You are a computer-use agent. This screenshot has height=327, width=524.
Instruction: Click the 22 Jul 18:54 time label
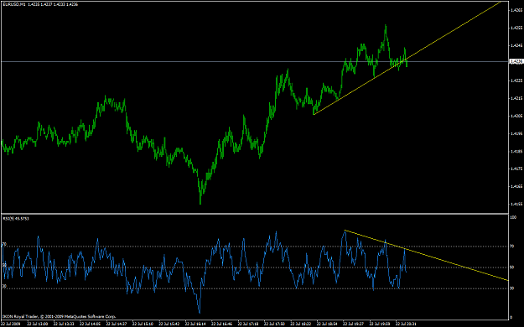[x=328, y=324]
